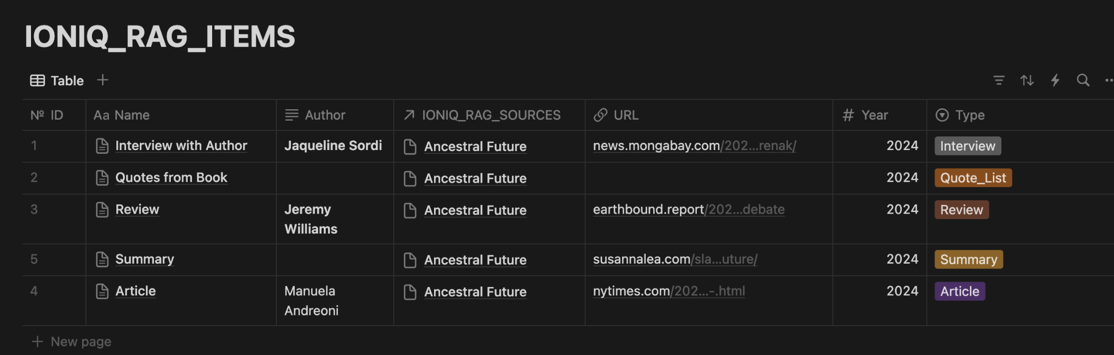The height and width of the screenshot is (355, 1114).
Task: Click the search magnifier icon
Action: (x=1083, y=80)
